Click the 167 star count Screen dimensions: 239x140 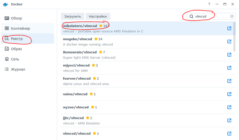click(x=106, y=26)
